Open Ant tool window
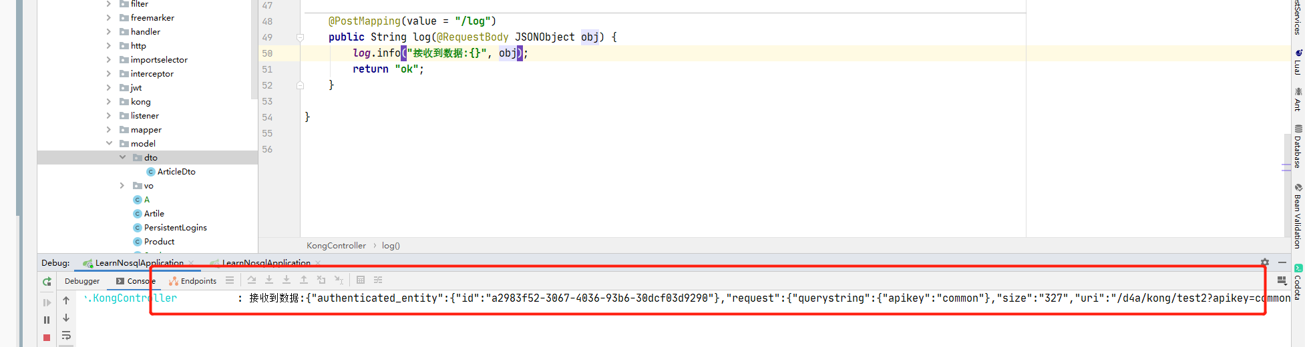 click(x=1298, y=99)
